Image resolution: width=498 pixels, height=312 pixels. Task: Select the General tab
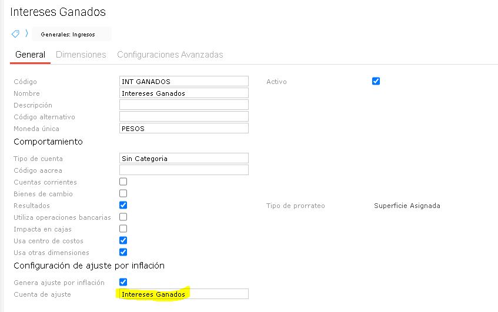(30, 55)
